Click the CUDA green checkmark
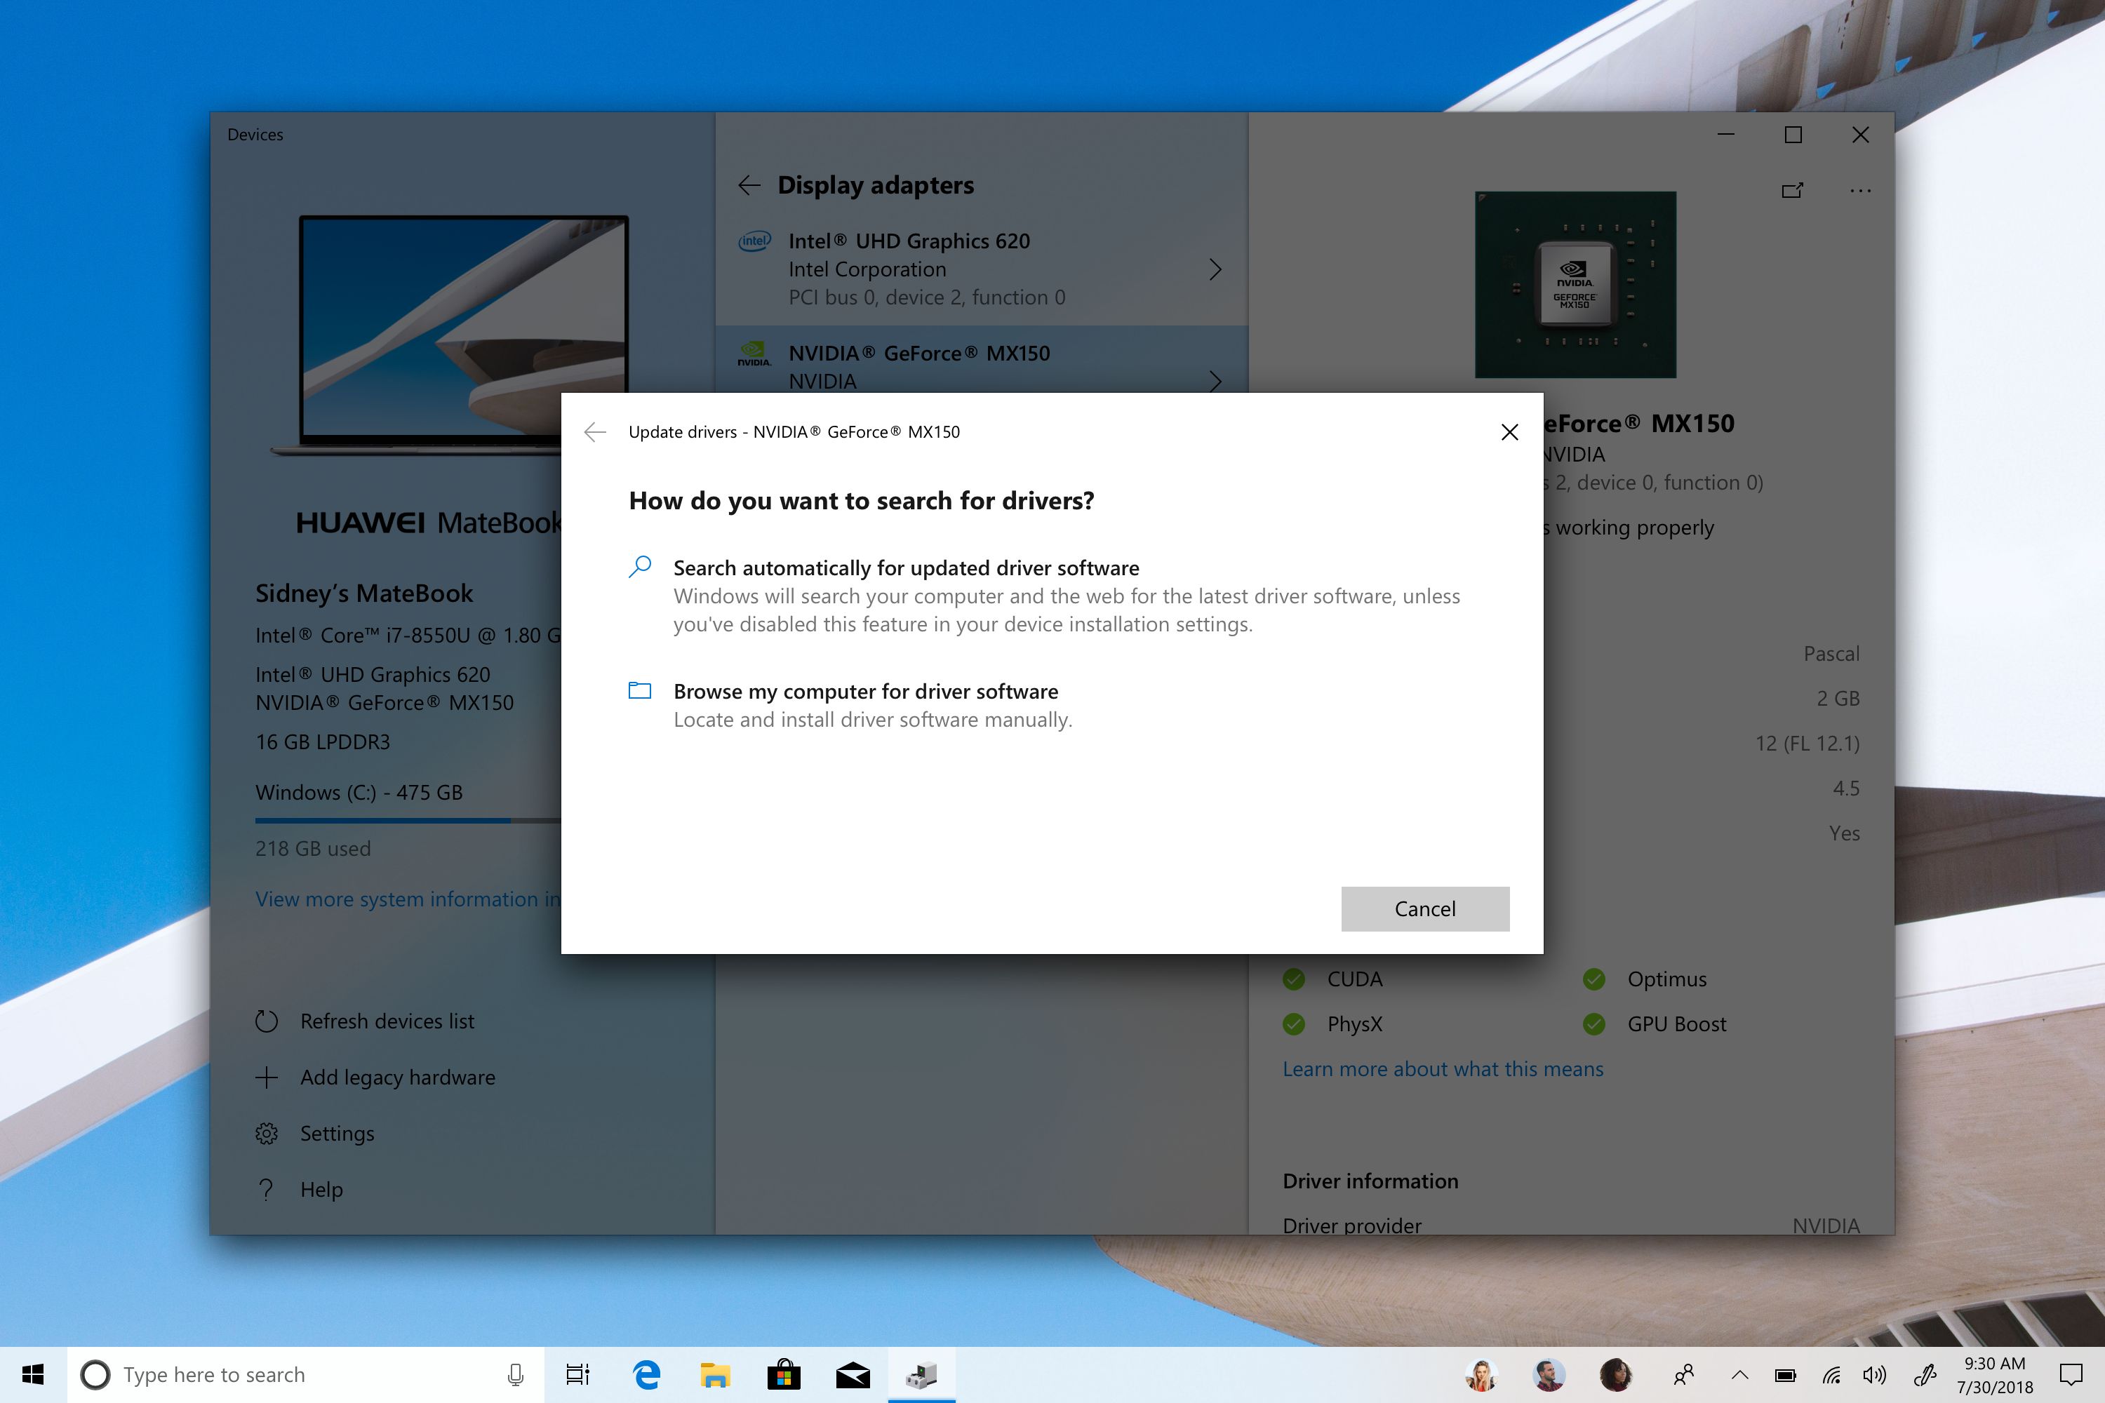 tap(1293, 979)
